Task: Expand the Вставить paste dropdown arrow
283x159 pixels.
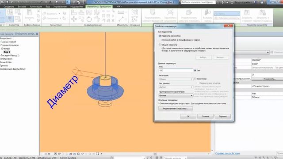Action: pyautogui.click(x=30, y=20)
